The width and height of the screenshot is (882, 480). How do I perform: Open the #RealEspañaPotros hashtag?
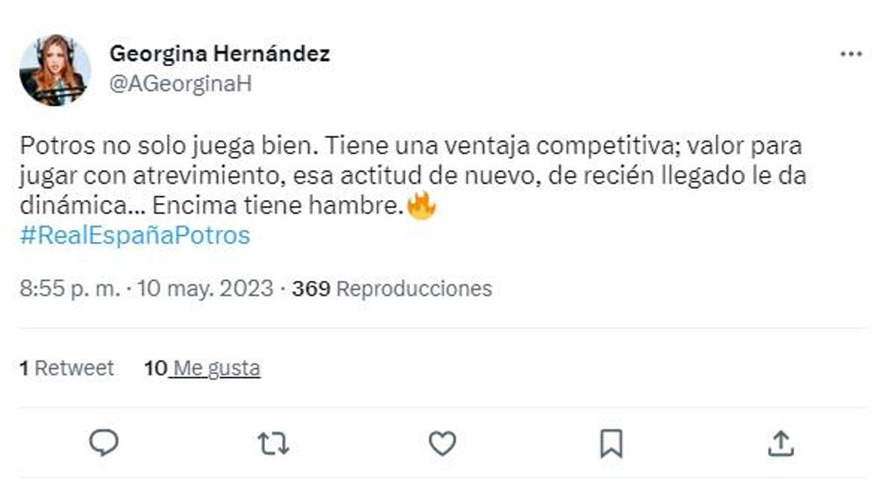coord(135,234)
